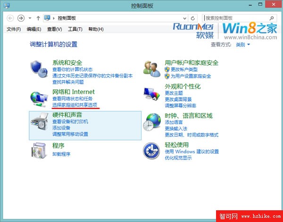Click 通过文件历史记录保存你的文件备份副本 link
The width and height of the screenshot is (283, 222).
(x=92, y=76)
